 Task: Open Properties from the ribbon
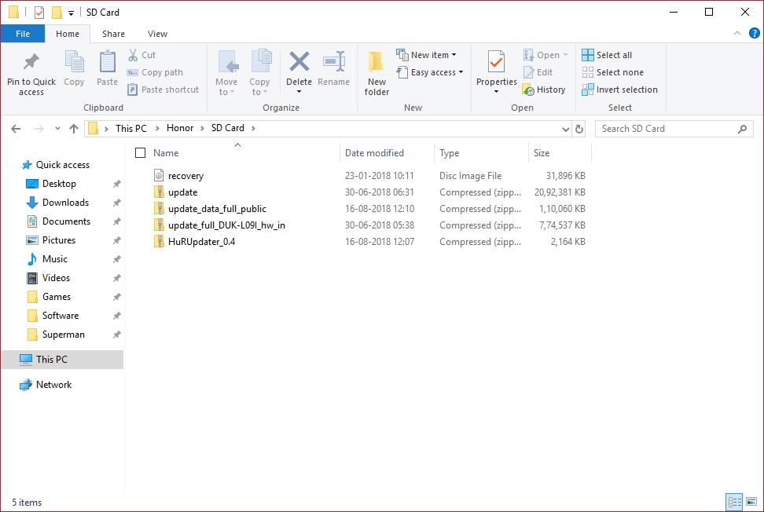pyautogui.click(x=496, y=63)
